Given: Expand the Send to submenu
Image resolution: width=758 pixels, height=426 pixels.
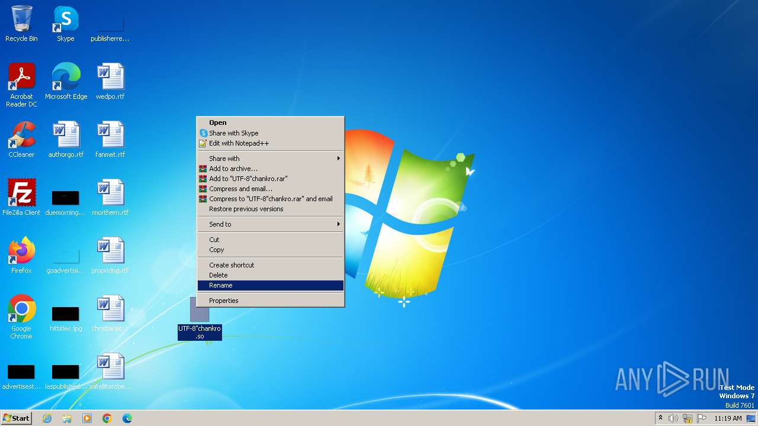Looking at the screenshot, I should coord(270,224).
